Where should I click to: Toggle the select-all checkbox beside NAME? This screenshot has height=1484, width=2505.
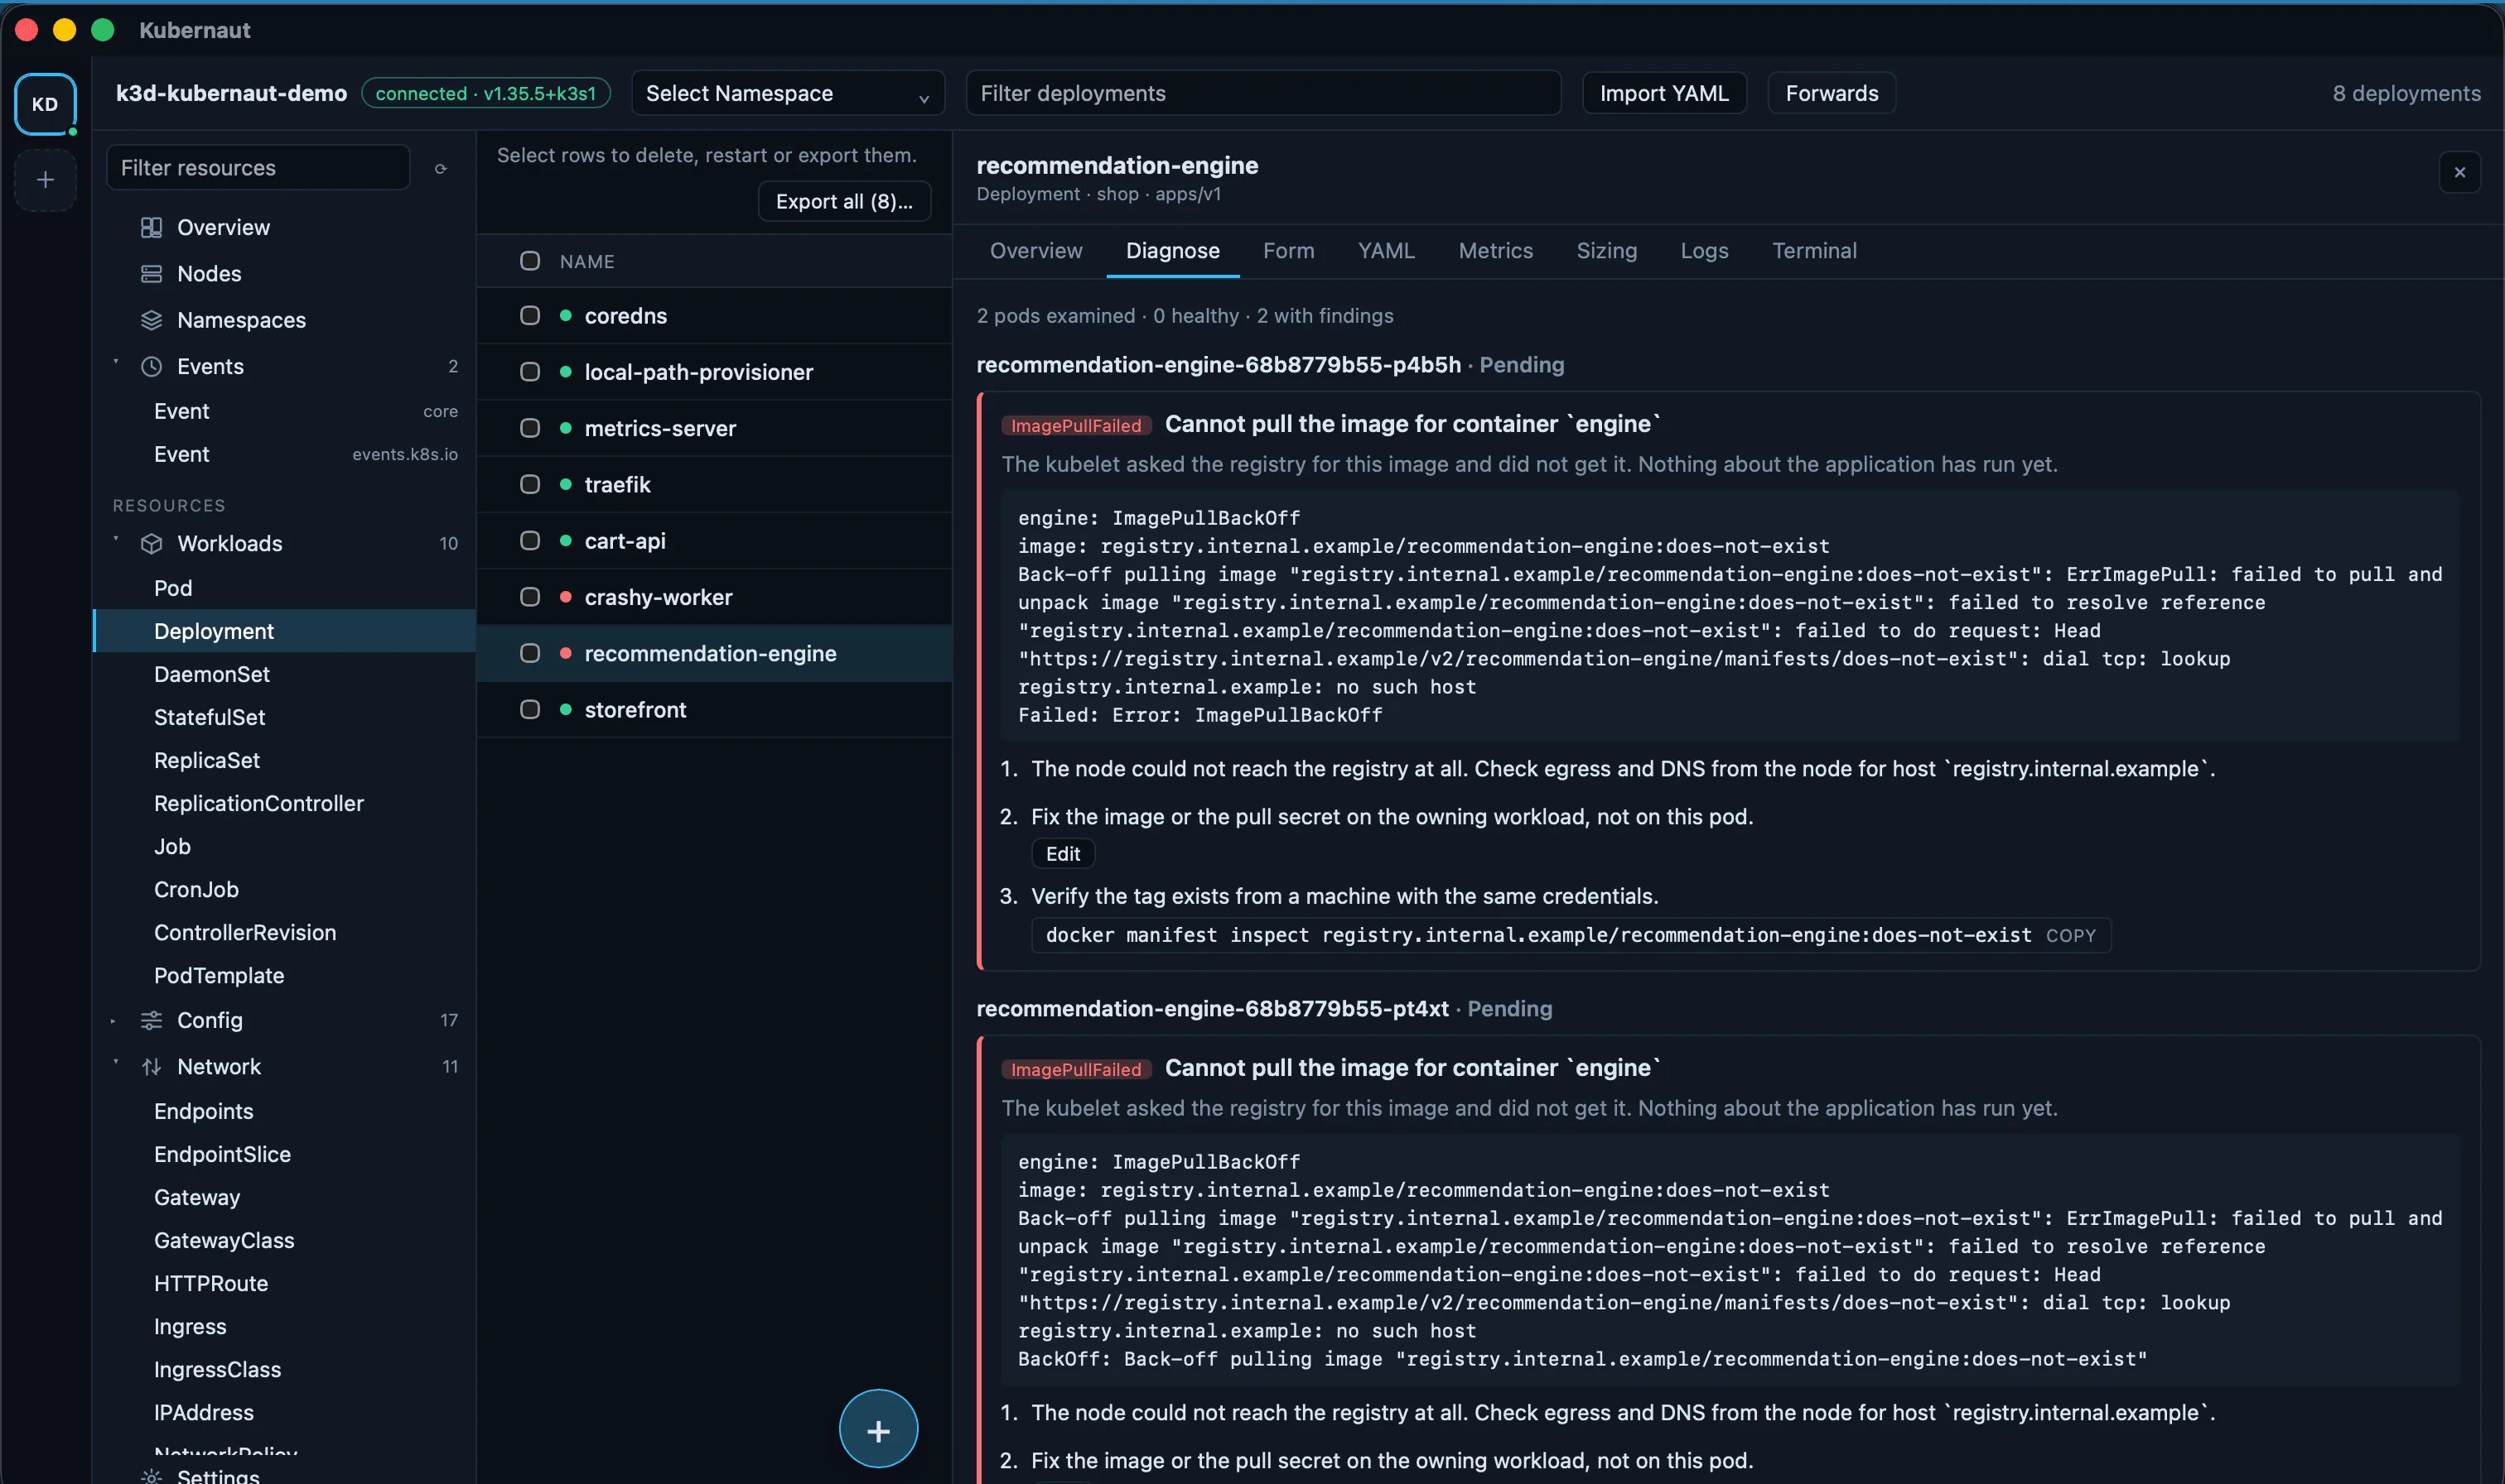coord(530,261)
